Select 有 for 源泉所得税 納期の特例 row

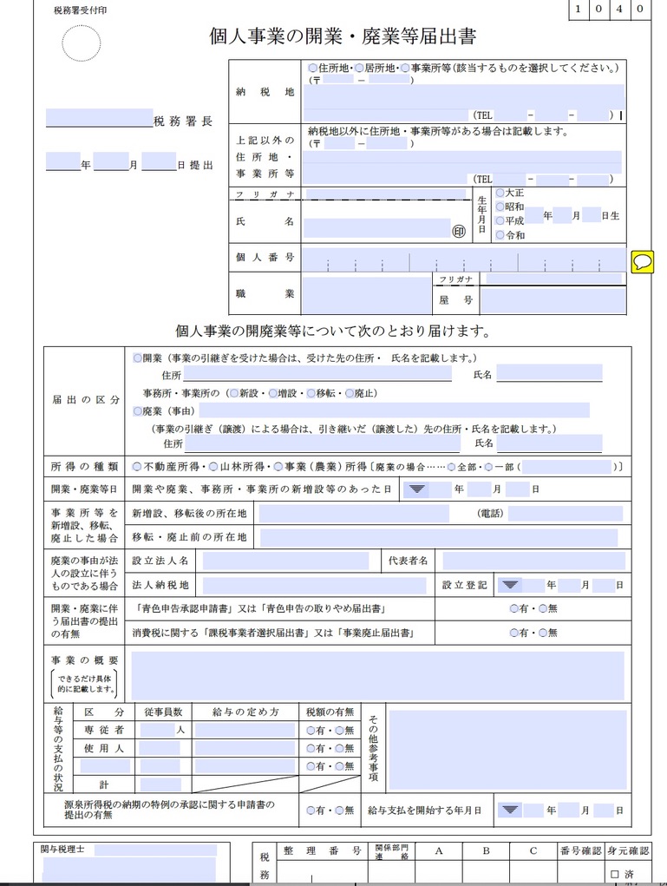pos(311,811)
